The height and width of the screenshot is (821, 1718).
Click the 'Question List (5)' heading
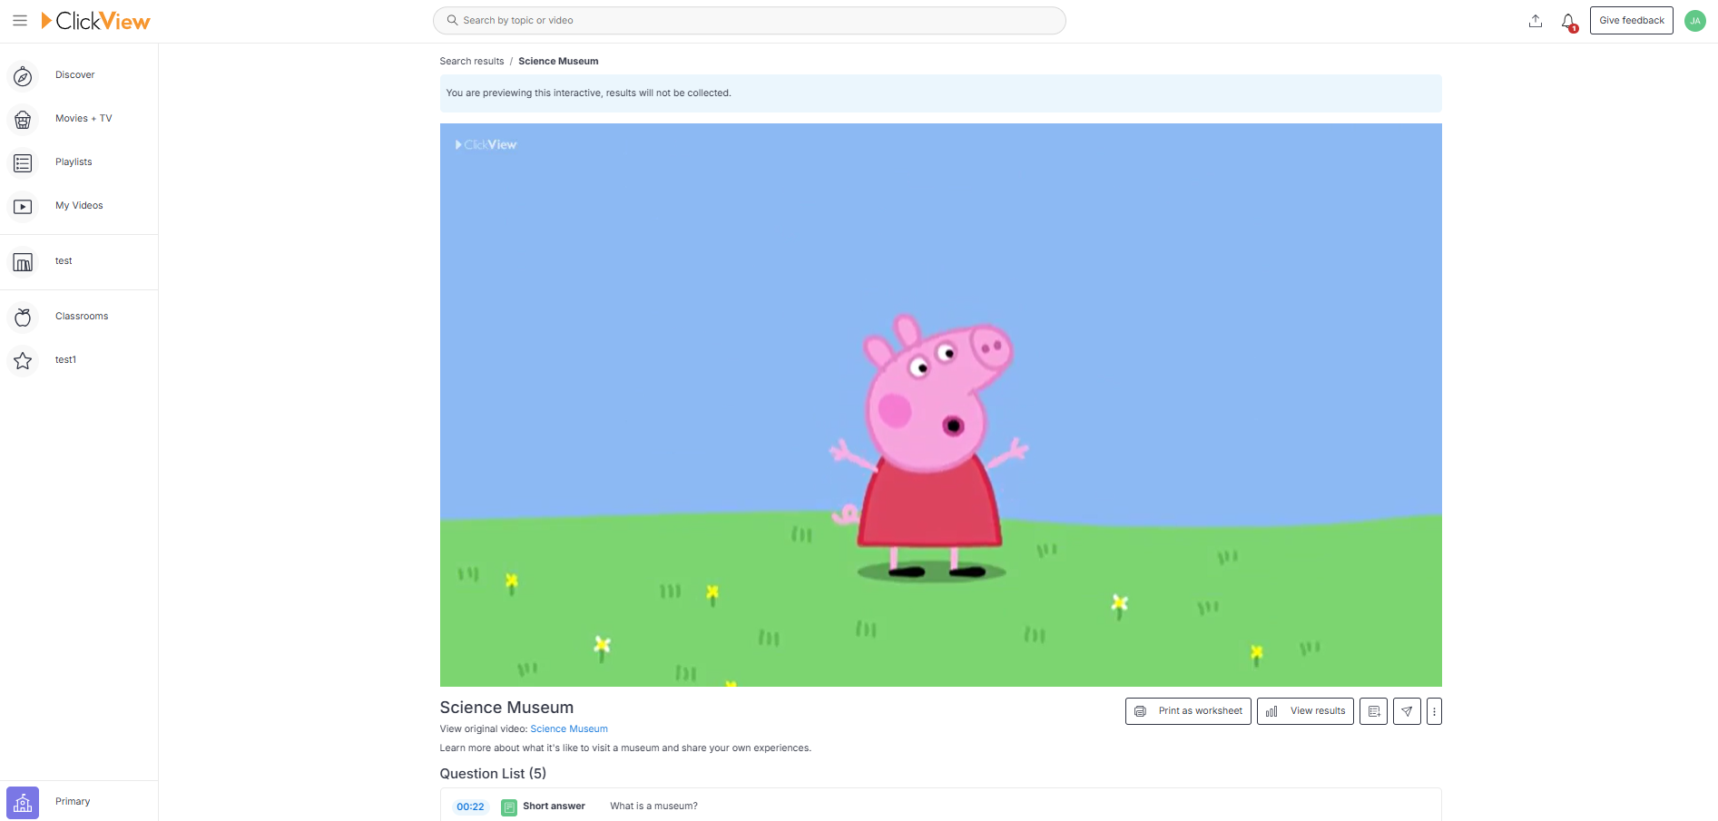(x=493, y=774)
